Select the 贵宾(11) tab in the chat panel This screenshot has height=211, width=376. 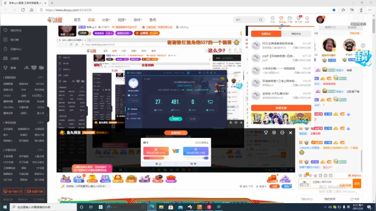330,27
